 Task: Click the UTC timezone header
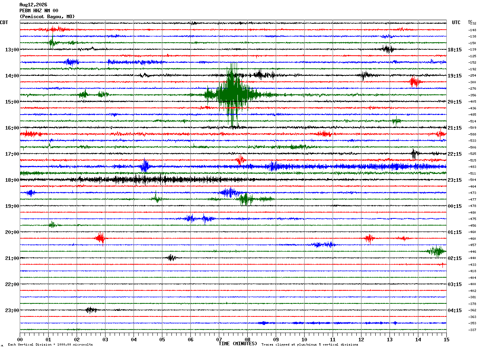pyautogui.click(x=456, y=23)
